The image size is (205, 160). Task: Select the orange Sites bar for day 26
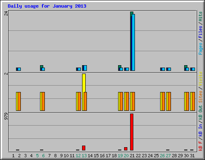tap(163, 101)
